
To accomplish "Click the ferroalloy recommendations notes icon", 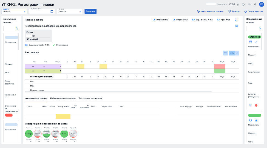I will [237, 26].
